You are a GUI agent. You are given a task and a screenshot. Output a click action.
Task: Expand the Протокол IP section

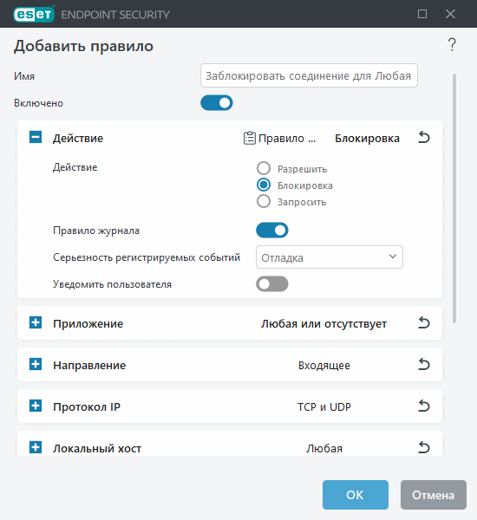36,406
